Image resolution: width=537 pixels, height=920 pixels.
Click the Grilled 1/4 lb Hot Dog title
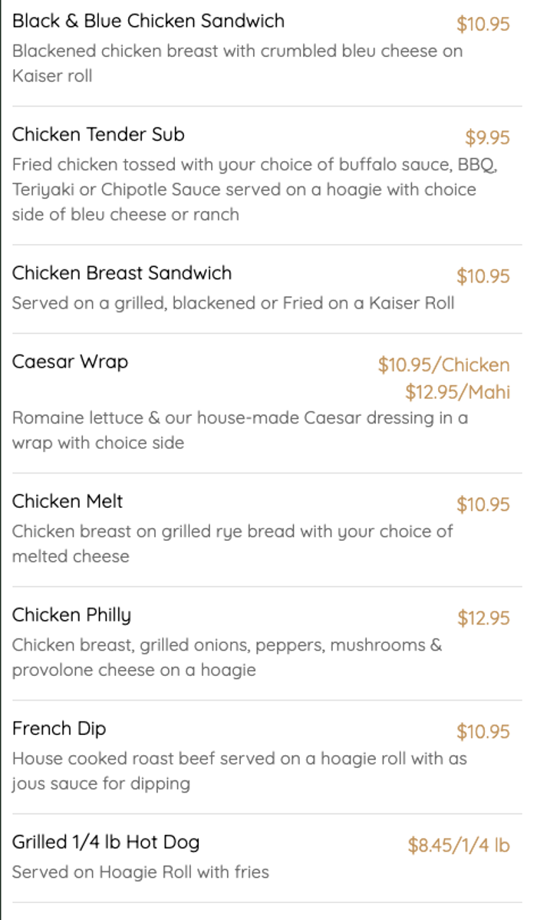coord(106,842)
